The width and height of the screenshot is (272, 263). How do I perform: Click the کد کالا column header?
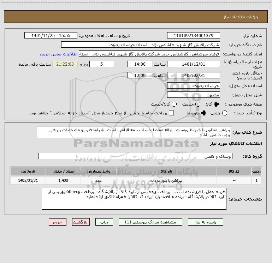(x=234, y=171)
